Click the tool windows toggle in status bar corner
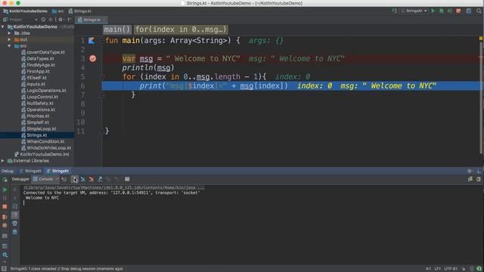 [4, 269]
